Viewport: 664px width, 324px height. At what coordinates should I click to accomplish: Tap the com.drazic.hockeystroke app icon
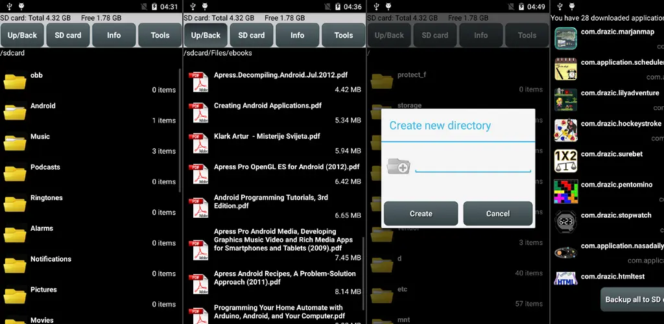click(x=565, y=130)
